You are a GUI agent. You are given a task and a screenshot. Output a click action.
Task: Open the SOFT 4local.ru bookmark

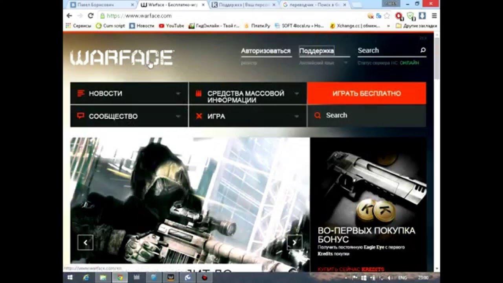click(299, 26)
